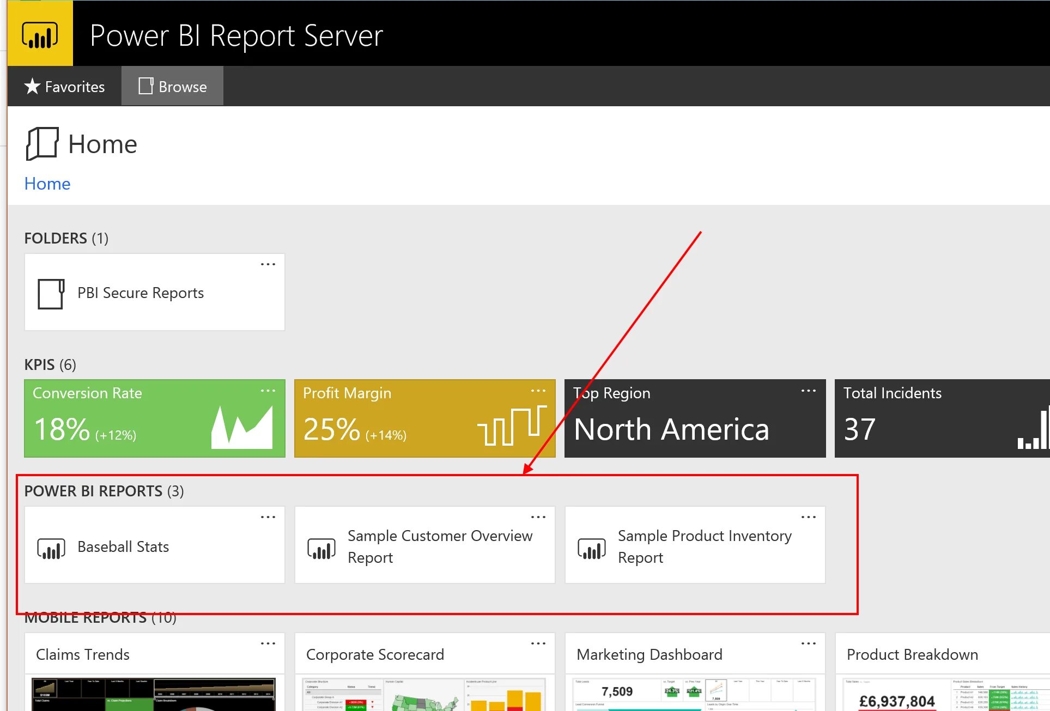Screen dimensions: 1050x711
Task: Click the Total Incidents bar chart icon
Action: [1033, 428]
